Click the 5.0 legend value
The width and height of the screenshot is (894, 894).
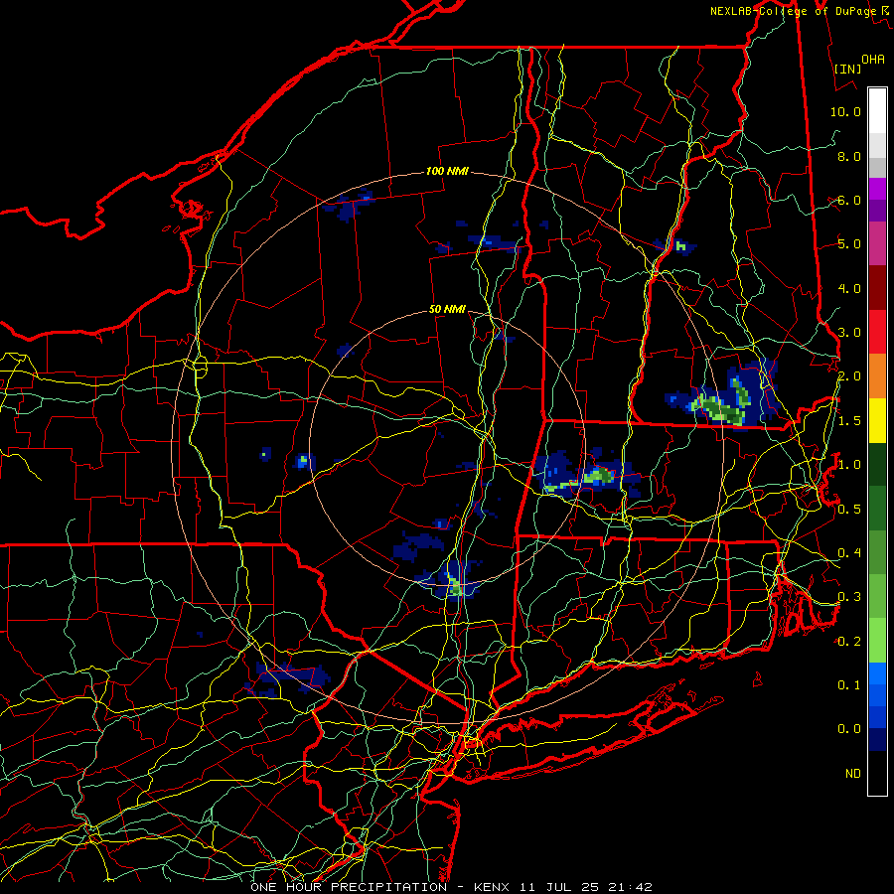tap(849, 244)
